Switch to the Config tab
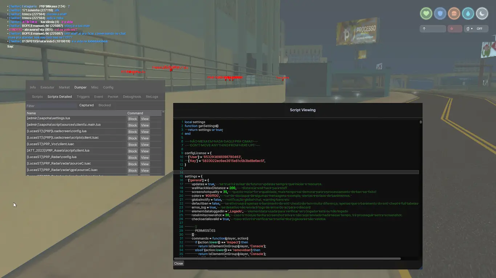 click(108, 88)
